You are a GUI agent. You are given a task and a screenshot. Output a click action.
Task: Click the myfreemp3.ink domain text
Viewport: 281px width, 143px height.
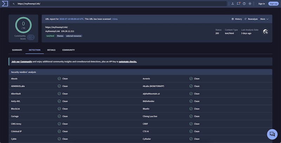click(52, 31)
